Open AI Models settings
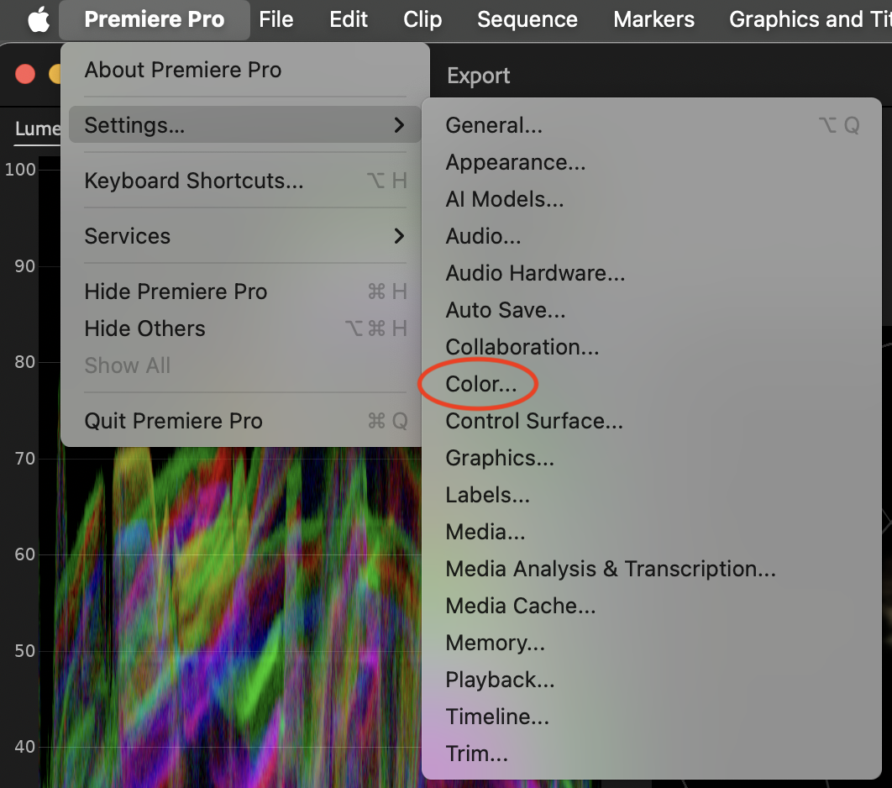 coord(505,199)
